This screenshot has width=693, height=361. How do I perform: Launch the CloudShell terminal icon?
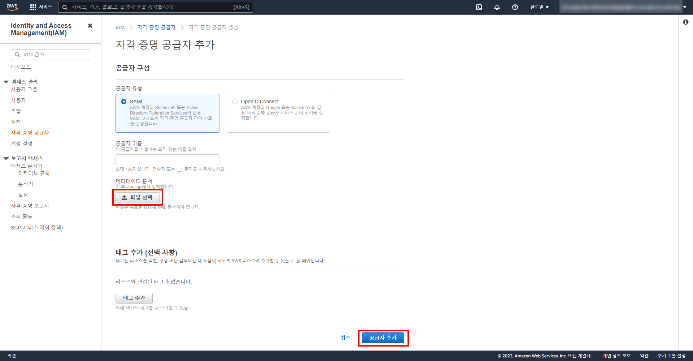[x=479, y=7]
